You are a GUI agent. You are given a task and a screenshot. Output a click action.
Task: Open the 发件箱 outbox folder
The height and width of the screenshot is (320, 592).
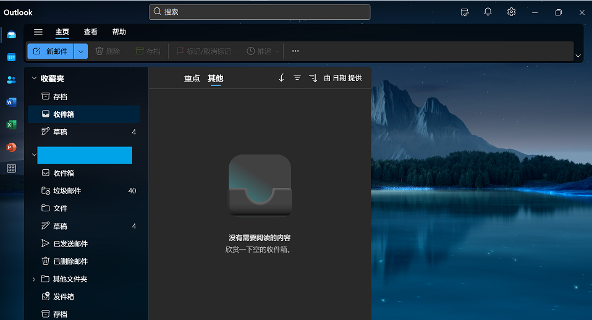[x=84, y=297]
